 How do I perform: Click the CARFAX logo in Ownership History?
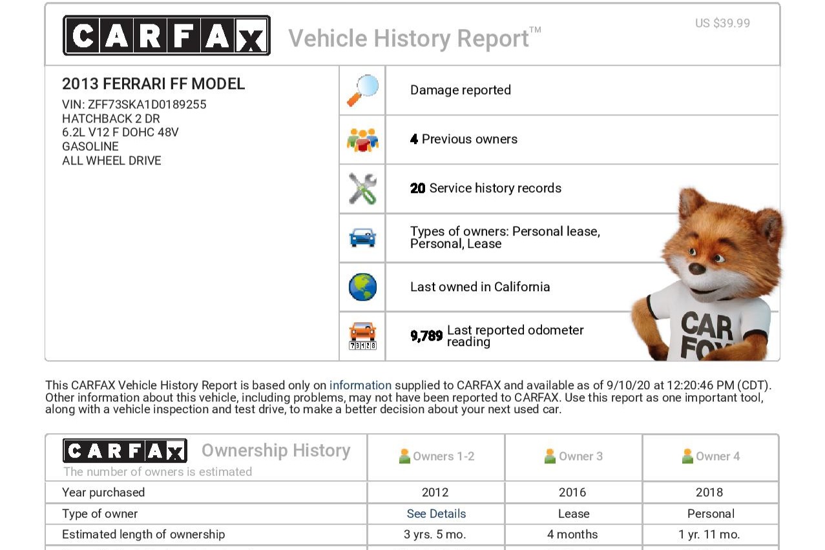coord(125,451)
